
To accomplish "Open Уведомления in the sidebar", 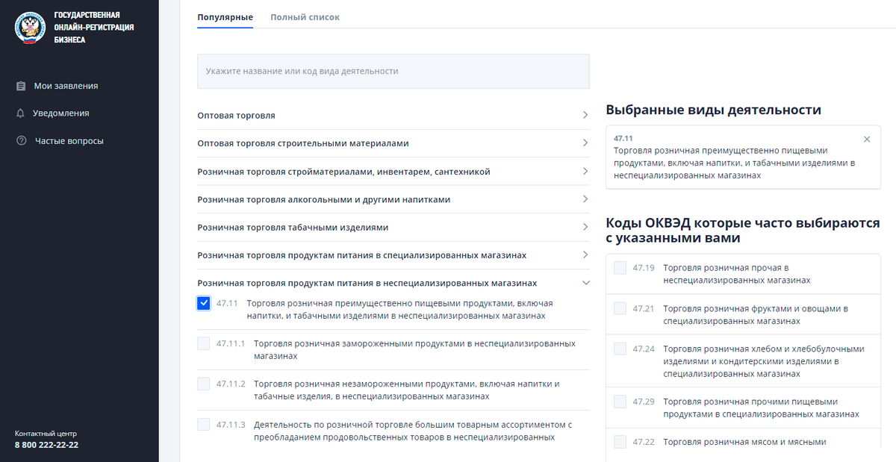I will pyautogui.click(x=61, y=113).
